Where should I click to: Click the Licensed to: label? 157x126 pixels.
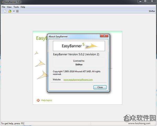coord(79,61)
